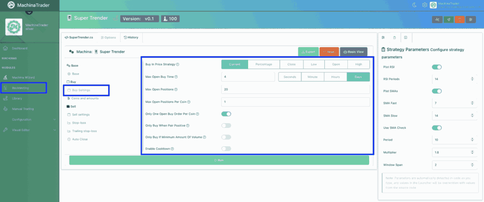Open Manual Trading in the sidebar
This screenshot has height=202, width=484.
23,109
